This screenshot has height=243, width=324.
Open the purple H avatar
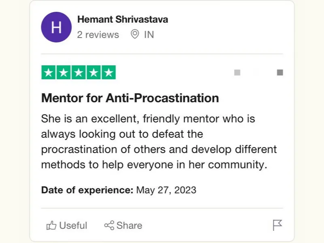click(56, 27)
